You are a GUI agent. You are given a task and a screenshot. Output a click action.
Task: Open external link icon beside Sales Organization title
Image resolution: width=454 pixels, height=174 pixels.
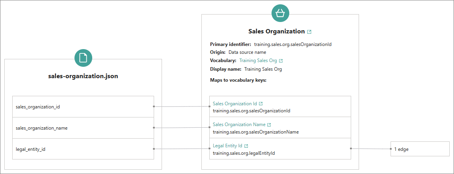pos(309,32)
